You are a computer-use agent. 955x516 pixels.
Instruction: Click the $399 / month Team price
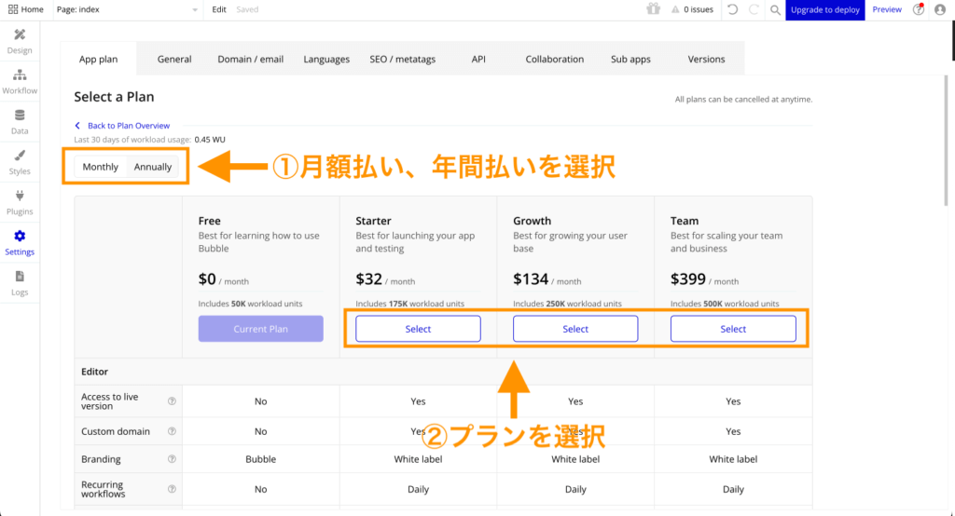705,279
